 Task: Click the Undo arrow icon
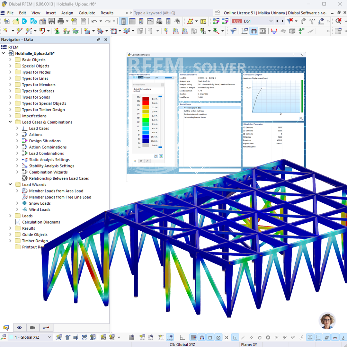pyautogui.click(x=94, y=21)
